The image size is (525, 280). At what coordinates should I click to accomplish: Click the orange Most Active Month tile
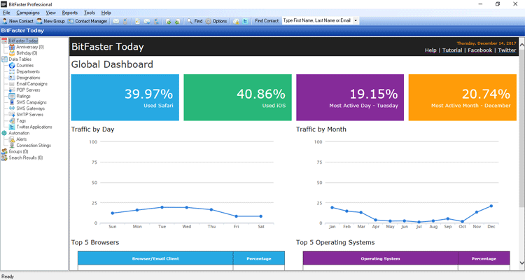click(x=463, y=97)
